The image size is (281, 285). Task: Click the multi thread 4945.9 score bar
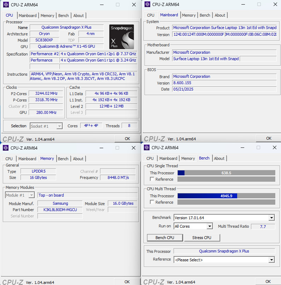(x=226, y=196)
